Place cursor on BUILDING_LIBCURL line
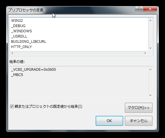The width and height of the screenshot is (165, 138). coord(29,41)
